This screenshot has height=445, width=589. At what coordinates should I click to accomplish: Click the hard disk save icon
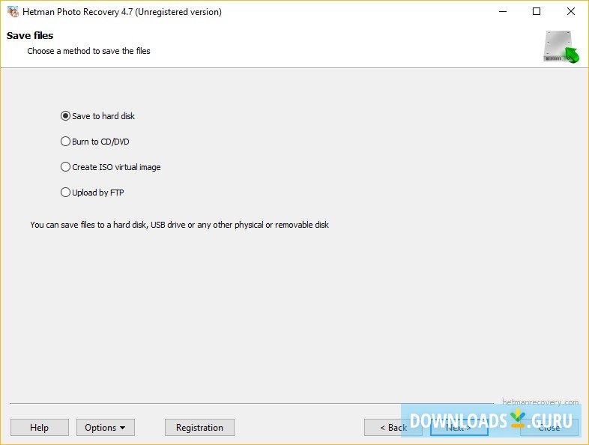click(561, 47)
